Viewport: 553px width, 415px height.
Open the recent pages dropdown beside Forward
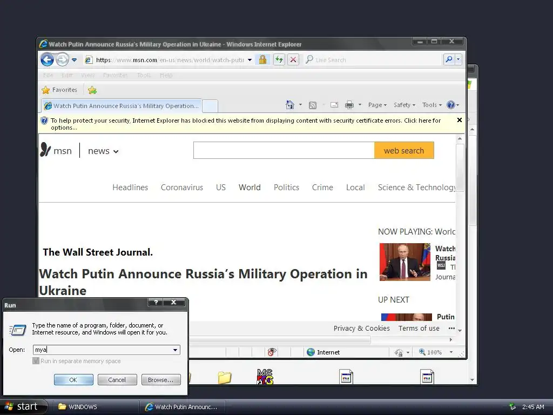tap(74, 60)
